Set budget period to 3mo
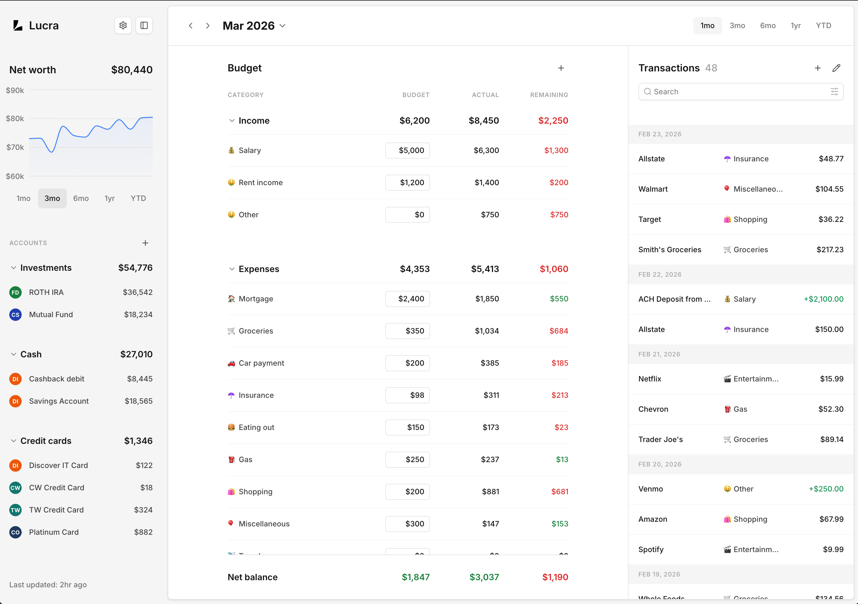The width and height of the screenshot is (858, 604). pos(737,25)
